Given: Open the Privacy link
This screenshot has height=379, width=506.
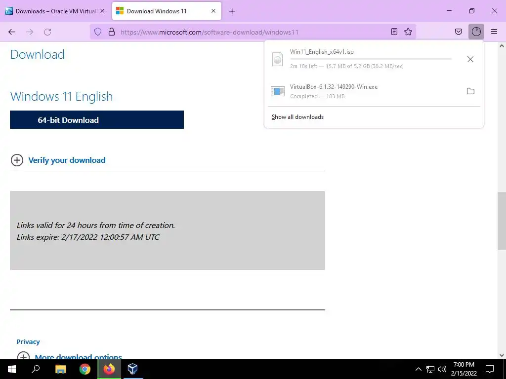Looking at the screenshot, I should coord(28,341).
